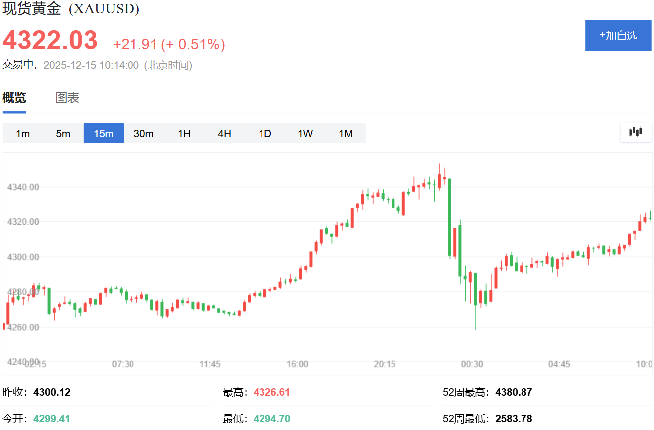Screen dimensions: 654x430
Task: Select the 30m timeframe
Action: point(144,133)
